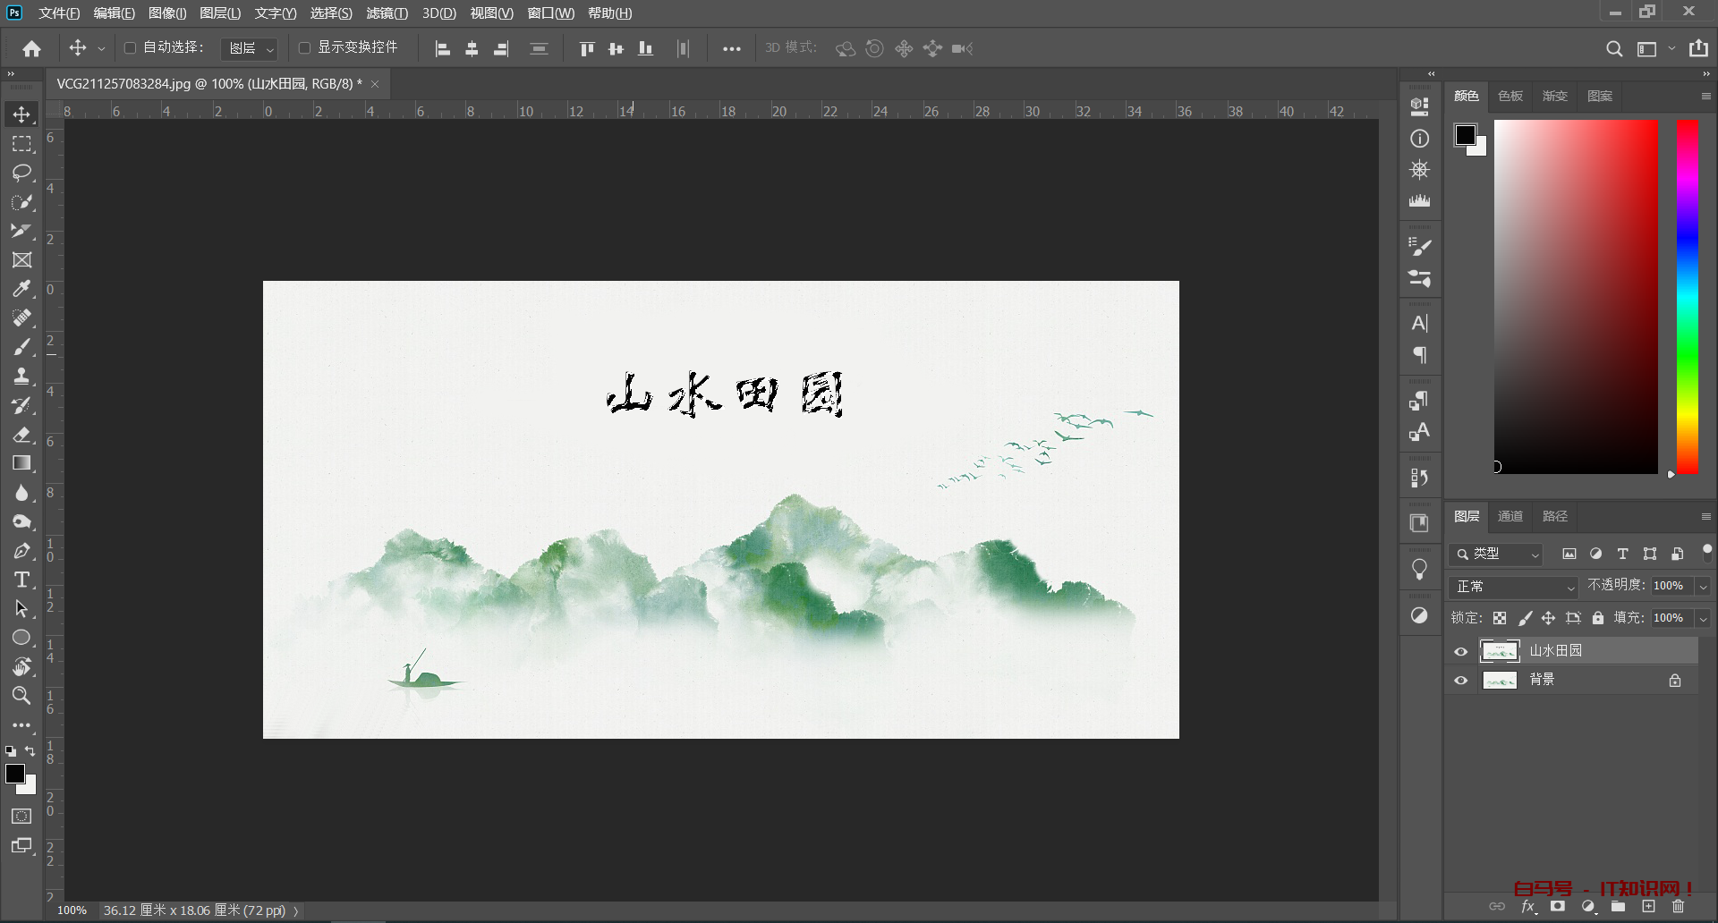Select the Eraser tool
The width and height of the screenshot is (1718, 923).
click(21, 435)
